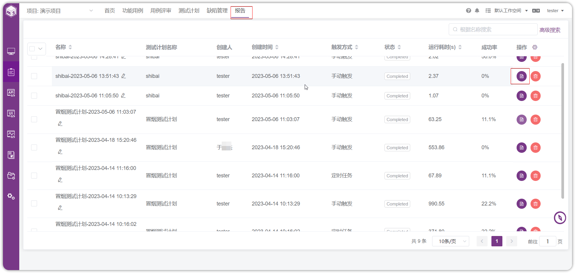The image size is (575, 273).
Task: Click the 高级搜索 link
Action: pyautogui.click(x=550, y=30)
